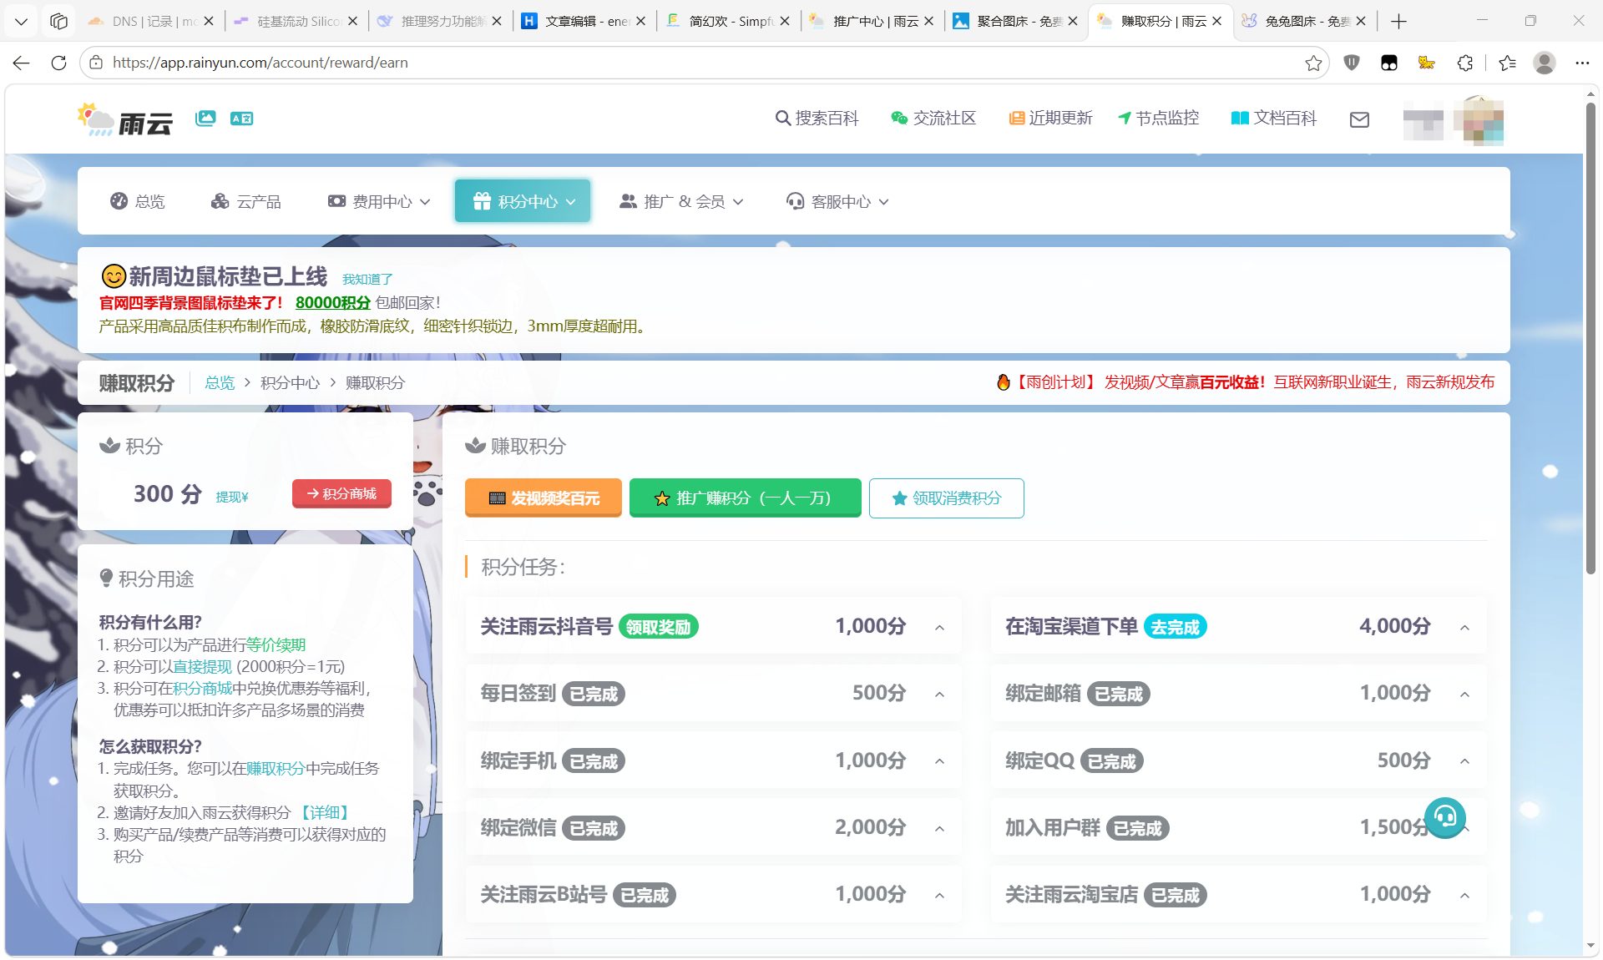Open 积分商城 points mall button
This screenshot has width=1603, height=960.
pos(341,493)
